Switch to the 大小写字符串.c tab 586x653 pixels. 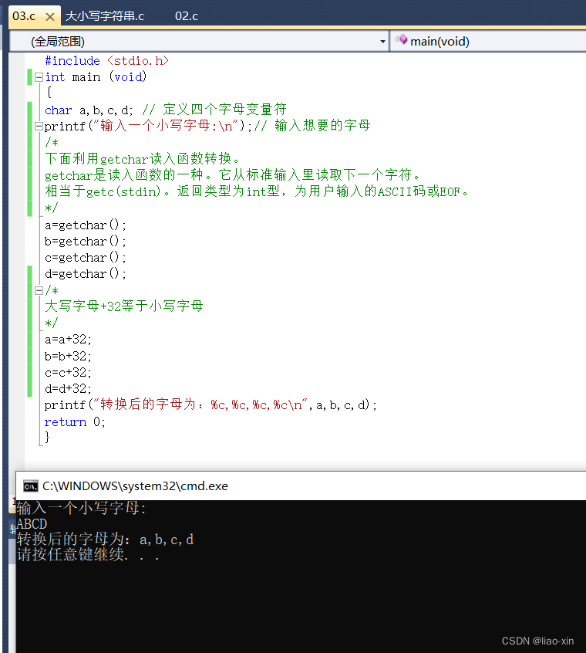[105, 16]
